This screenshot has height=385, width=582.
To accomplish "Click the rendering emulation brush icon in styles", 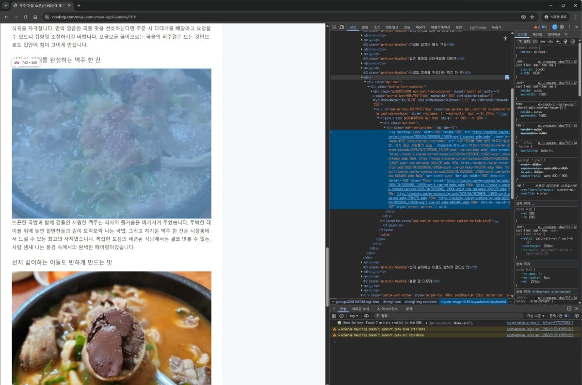I will (565, 42).
